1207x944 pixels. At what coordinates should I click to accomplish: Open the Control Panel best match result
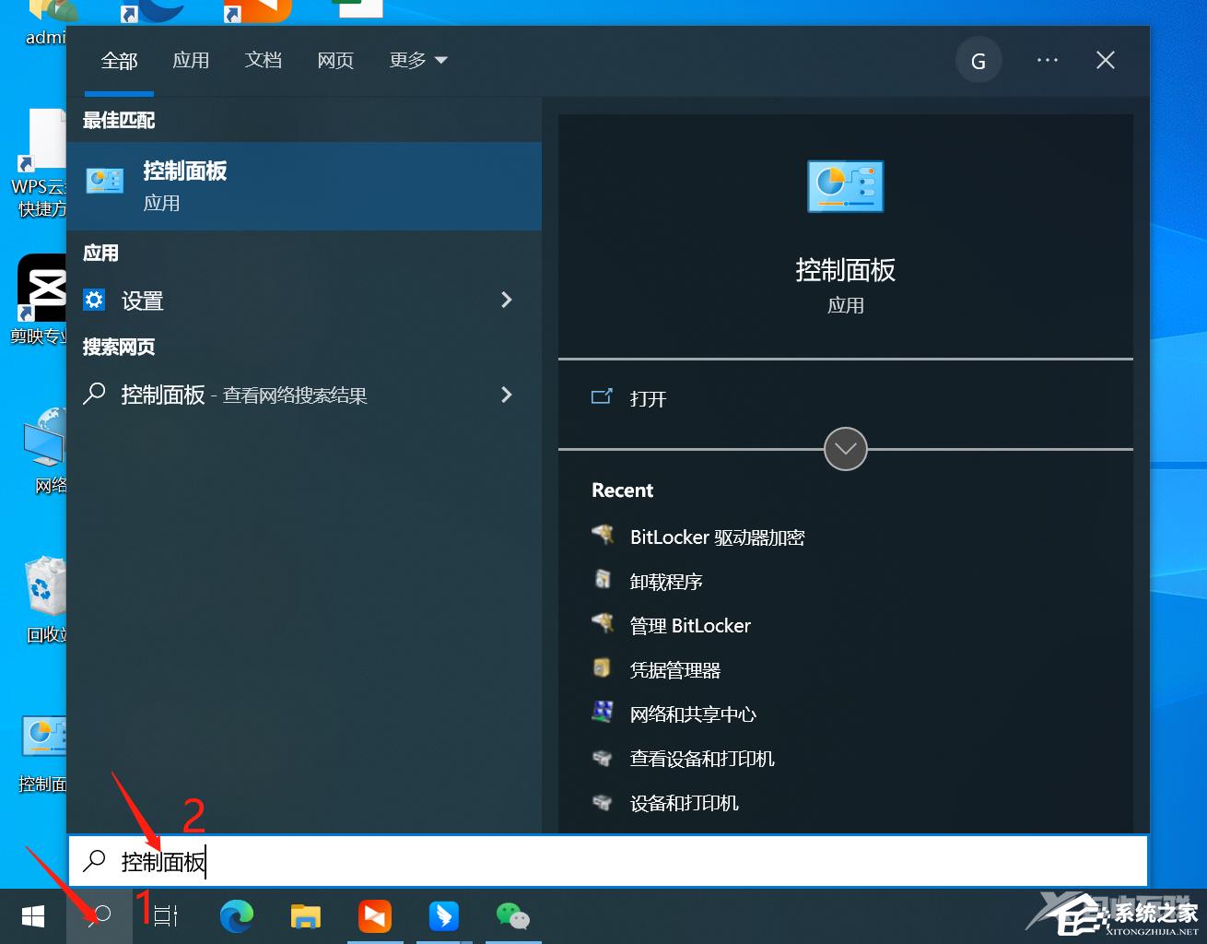[x=304, y=186]
